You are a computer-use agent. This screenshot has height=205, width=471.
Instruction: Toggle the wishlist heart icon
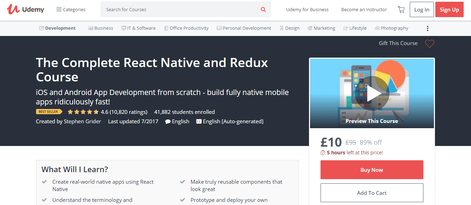point(429,44)
